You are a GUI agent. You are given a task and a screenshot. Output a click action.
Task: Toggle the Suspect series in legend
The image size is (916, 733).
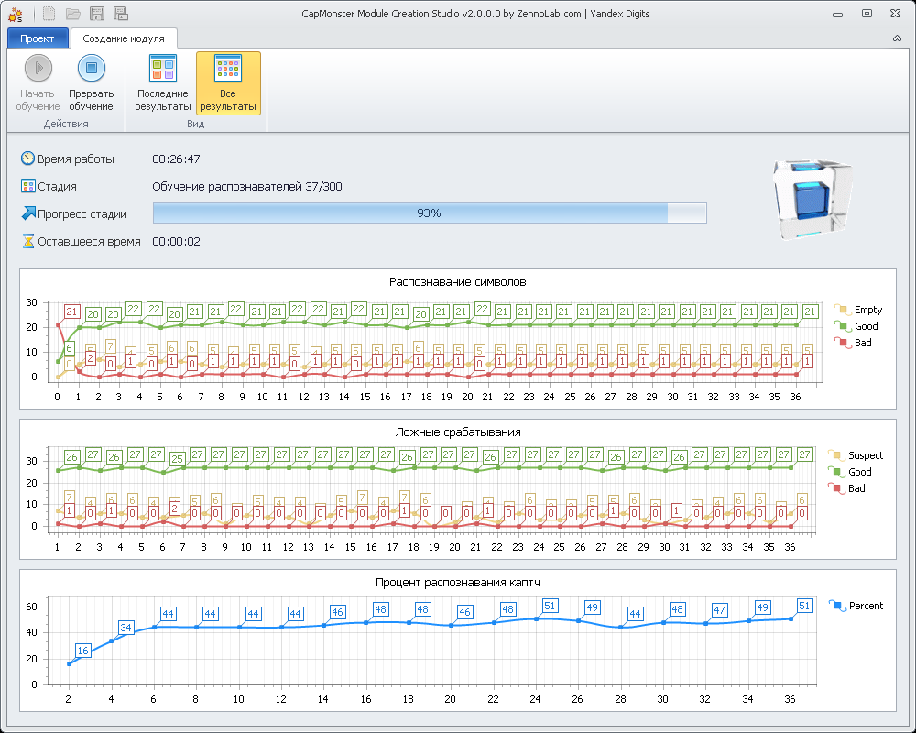[x=856, y=455]
